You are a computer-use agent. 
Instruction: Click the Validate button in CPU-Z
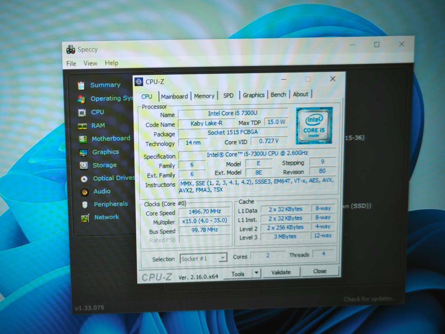coord(281,272)
